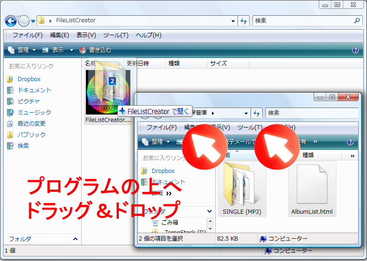Click Forward button in FileListCreator window
The width and height of the screenshot is (367, 261).
pyautogui.click(x=24, y=21)
